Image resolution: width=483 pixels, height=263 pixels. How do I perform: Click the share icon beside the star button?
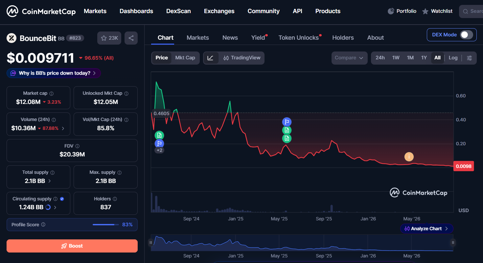coord(131,38)
